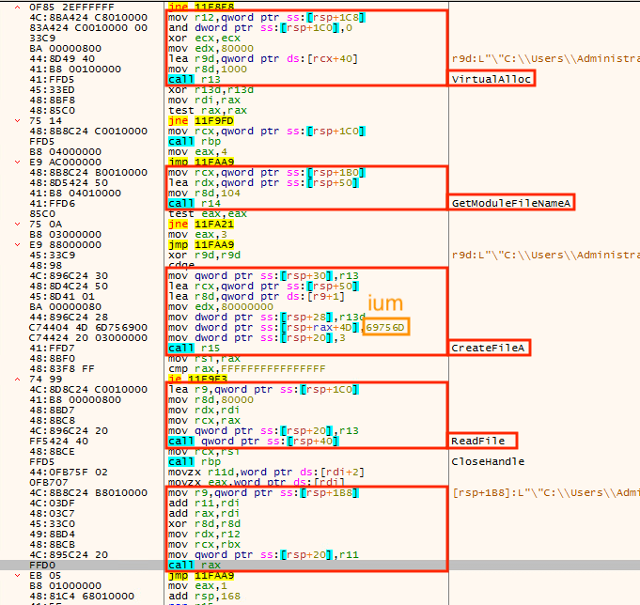Select the 'mov dword ptr ss:[rsp+28],r13d' instruction
This screenshot has width=640, height=605.
coord(267,317)
